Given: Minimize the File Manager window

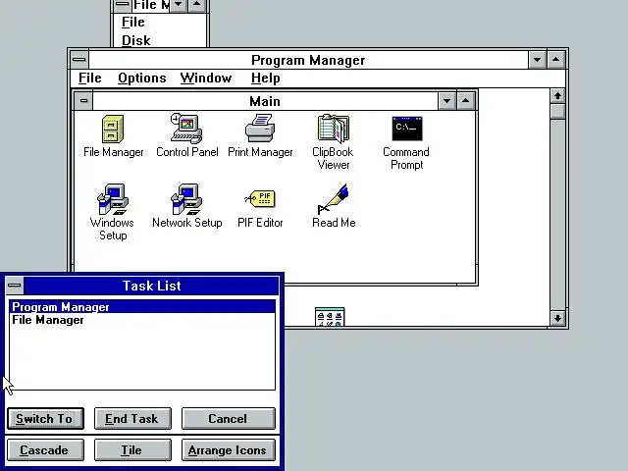Looking at the screenshot, I should click(x=179, y=5).
